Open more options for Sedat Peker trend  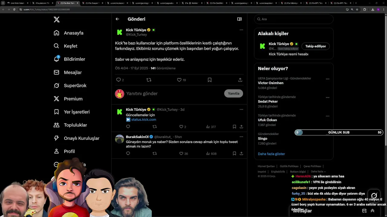(327, 98)
